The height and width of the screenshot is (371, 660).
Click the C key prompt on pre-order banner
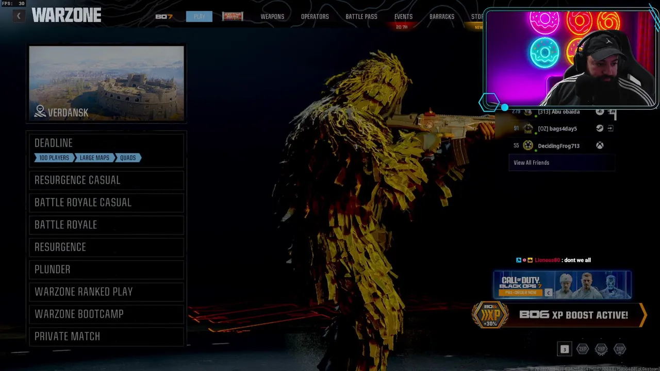click(549, 293)
